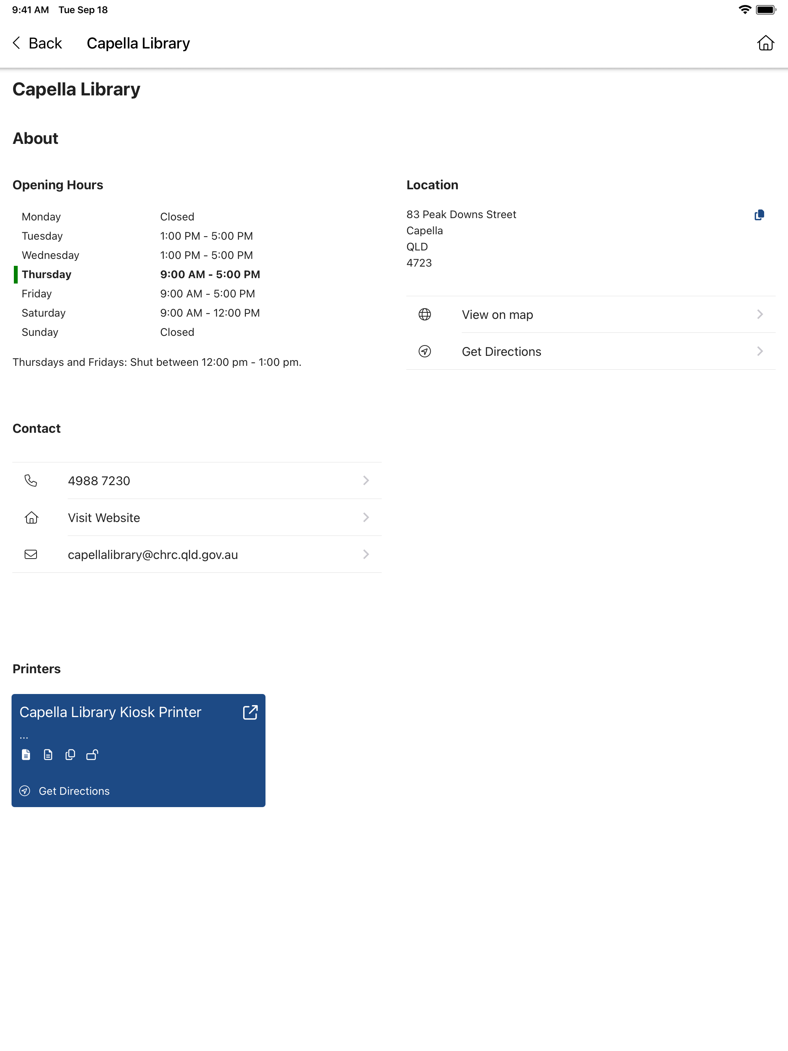Click the Sunday row label
Screen dimensions: 788x1051
40,332
